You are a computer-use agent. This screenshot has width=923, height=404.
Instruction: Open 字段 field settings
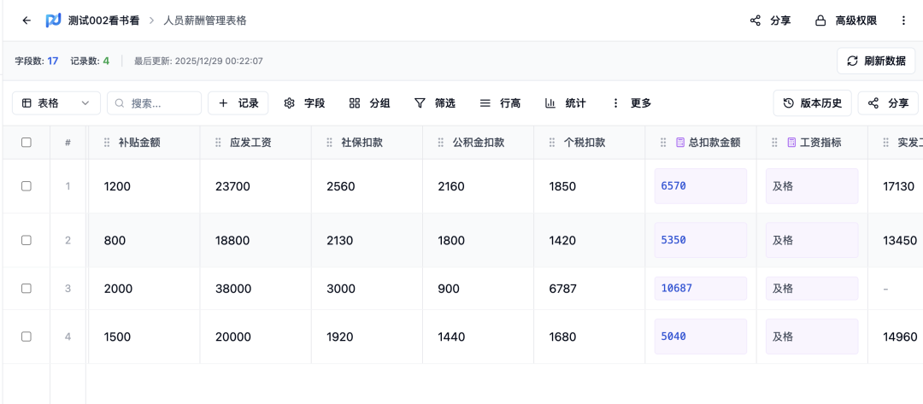coord(304,102)
